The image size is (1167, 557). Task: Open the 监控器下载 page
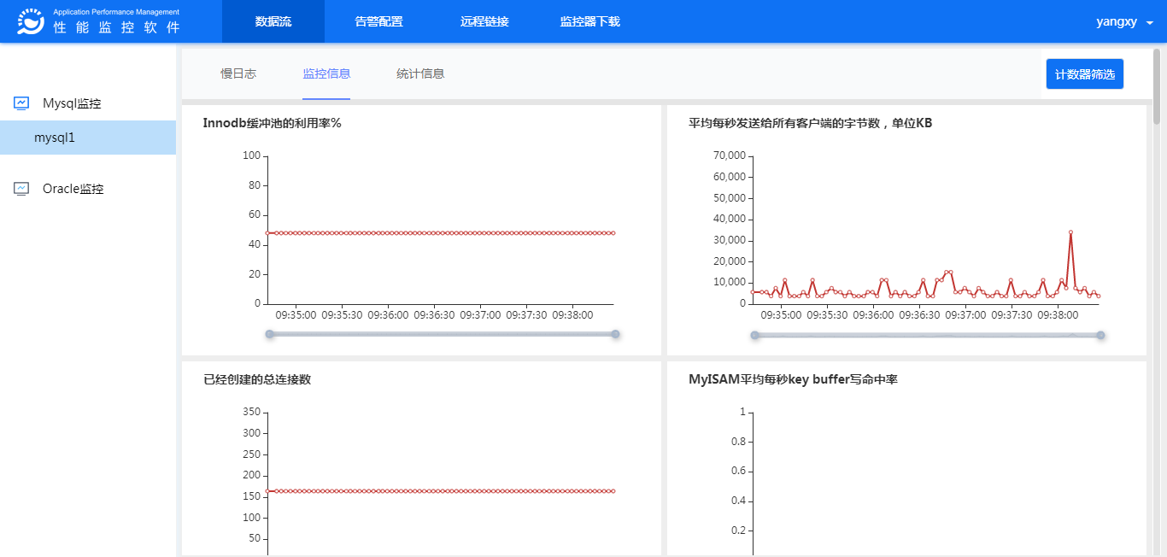(x=589, y=21)
